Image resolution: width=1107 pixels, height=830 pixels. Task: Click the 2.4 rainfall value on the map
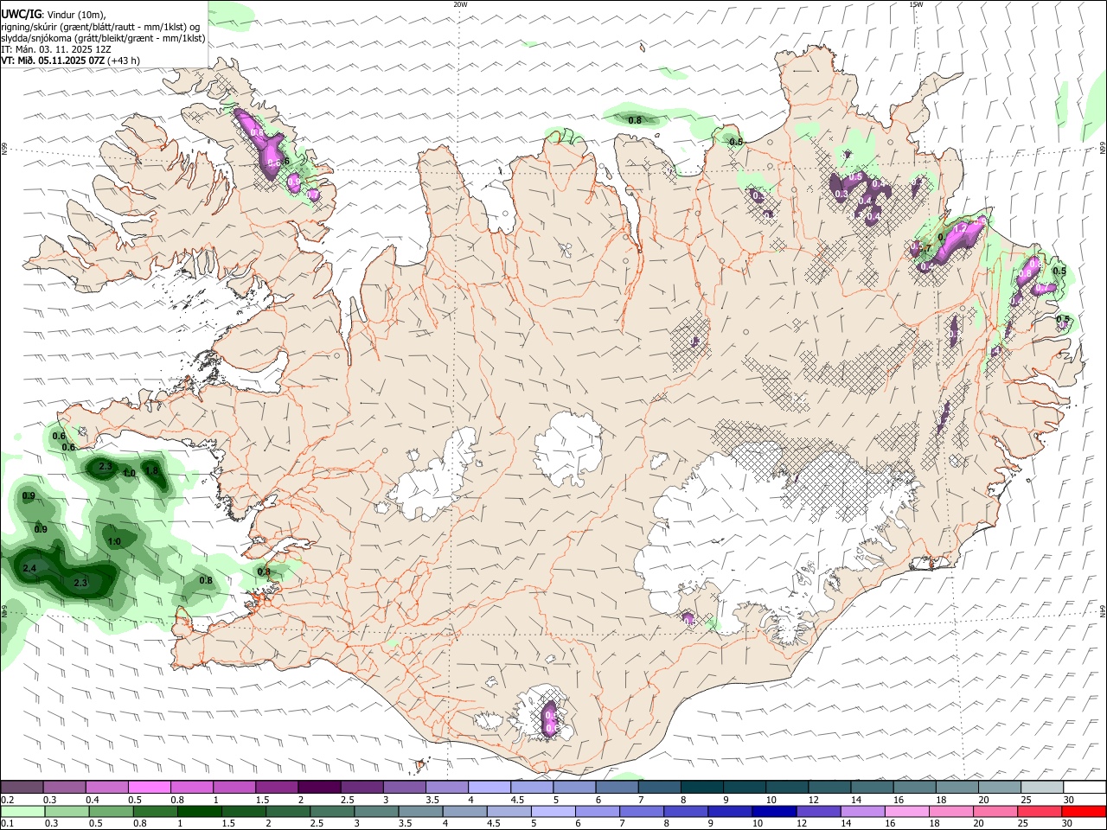[29, 568]
